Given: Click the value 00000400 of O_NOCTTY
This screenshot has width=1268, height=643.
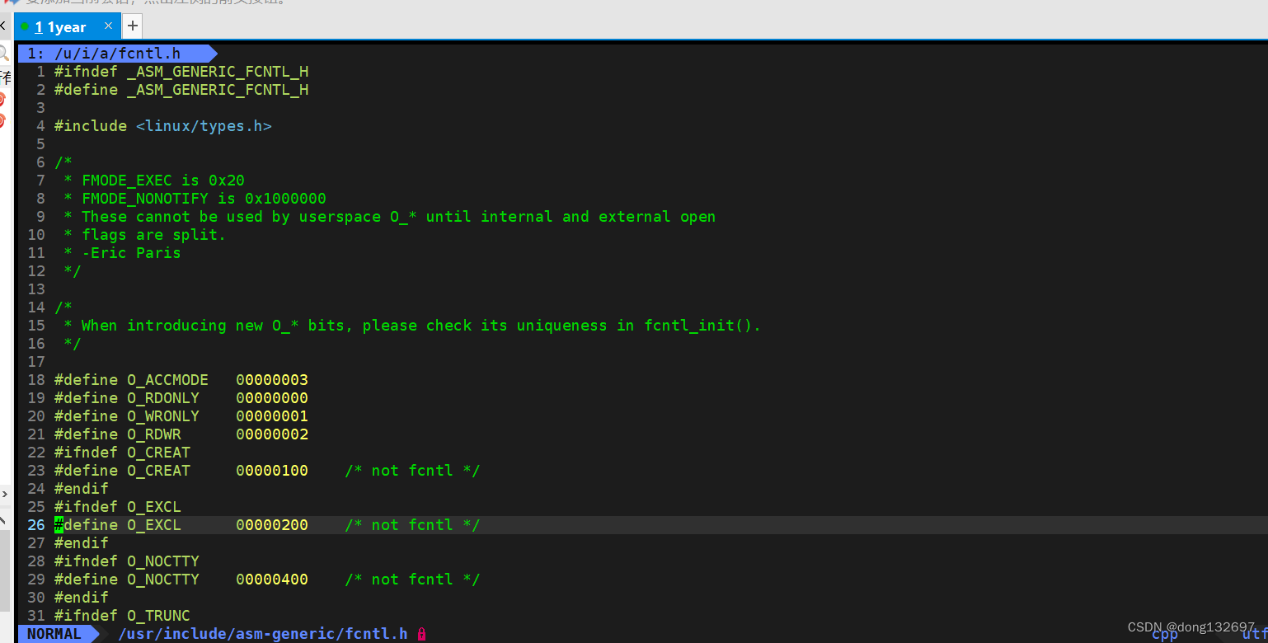Looking at the screenshot, I should (272, 580).
